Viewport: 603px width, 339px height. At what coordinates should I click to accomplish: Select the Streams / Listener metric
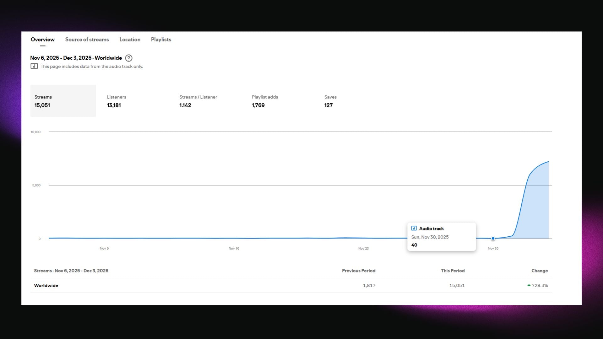click(198, 101)
